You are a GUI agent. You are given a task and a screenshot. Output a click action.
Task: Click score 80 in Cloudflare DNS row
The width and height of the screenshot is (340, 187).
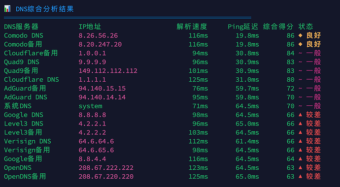click(291, 80)
